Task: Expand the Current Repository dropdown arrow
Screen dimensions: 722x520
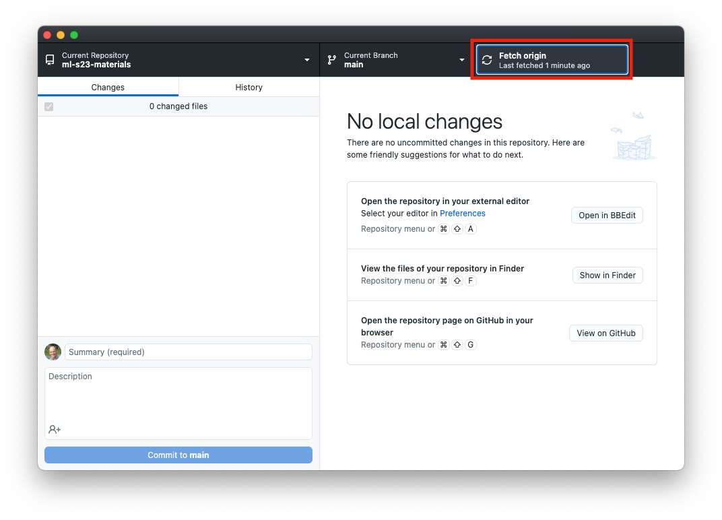Action: coord(307,60)
